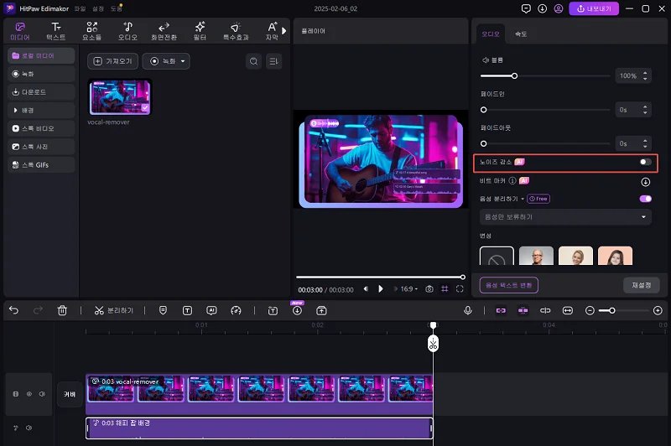Select the 녹화 sidebar item
671x446 pixels.
(41, 74)
